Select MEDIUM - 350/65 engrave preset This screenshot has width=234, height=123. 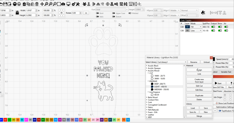161,89
